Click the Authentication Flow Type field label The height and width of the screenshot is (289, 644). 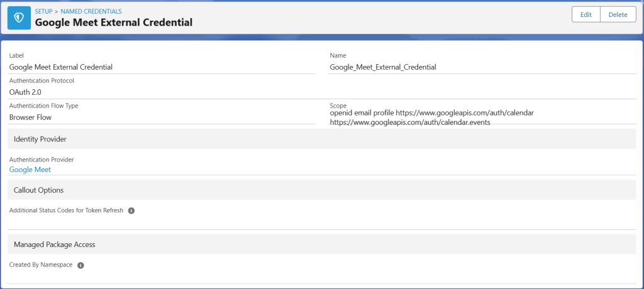(x=43, y=106)
